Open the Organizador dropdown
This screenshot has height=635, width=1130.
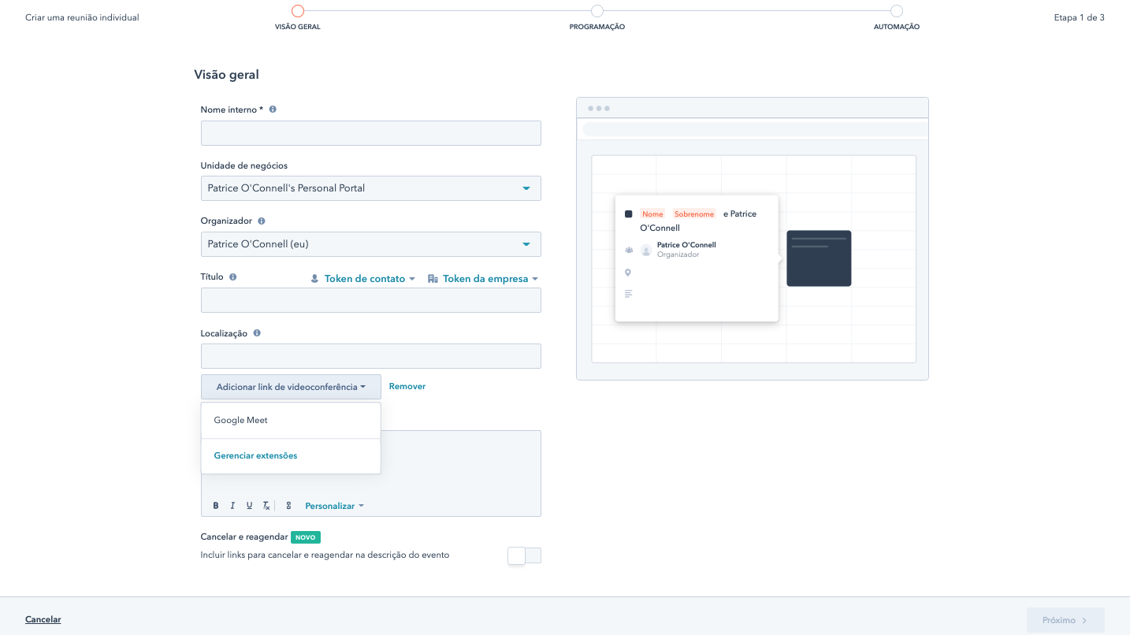(x=370, y=244)
